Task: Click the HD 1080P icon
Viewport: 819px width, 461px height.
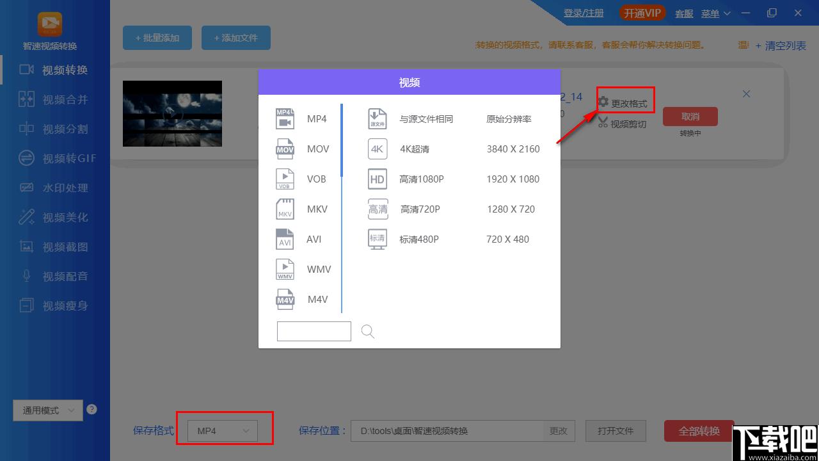Action: pos(378,179)
